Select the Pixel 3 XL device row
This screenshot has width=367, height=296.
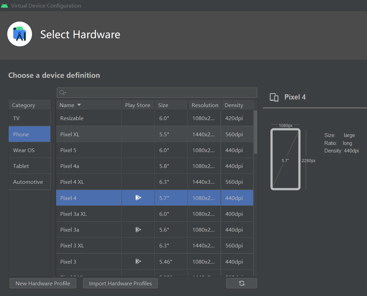tap(154, 245)
